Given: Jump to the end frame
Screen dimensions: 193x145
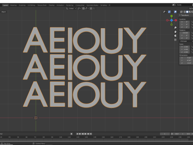Looking at the screenshot, I should pyautogui.click(x=91, y=134).
